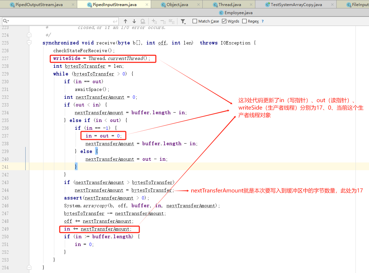Close the TestSystemArrayCopy.java tab
369x273 pixels.
(x=332, y=4)
